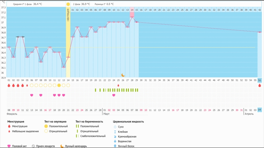Click empty ovulation test circle on day 06
The height and width of the screenshot is (148, 264).
[32, 85]
